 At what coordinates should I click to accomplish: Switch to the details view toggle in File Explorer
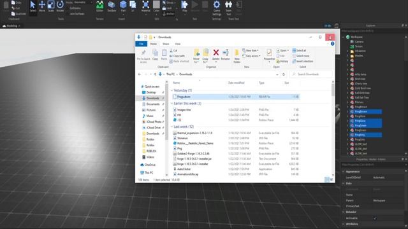[x=327, y=179]
